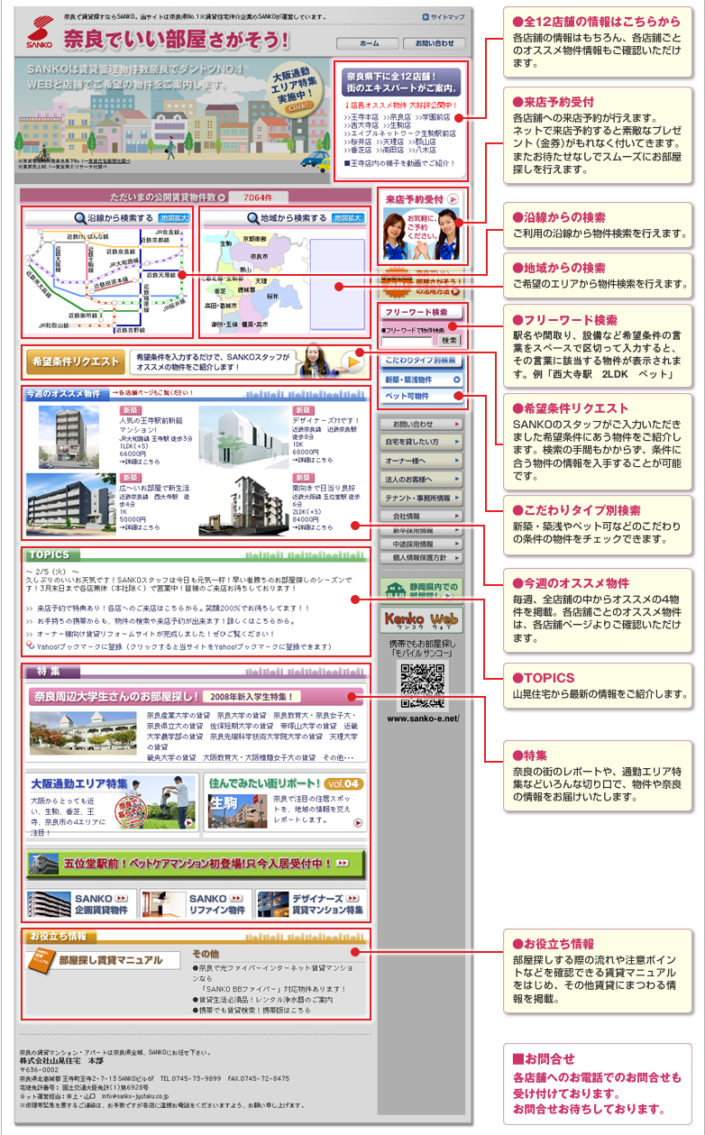Click the magnifier icon beside 地域から検索する
This screenshot has width=705, height=1135.
coord(252,218)
